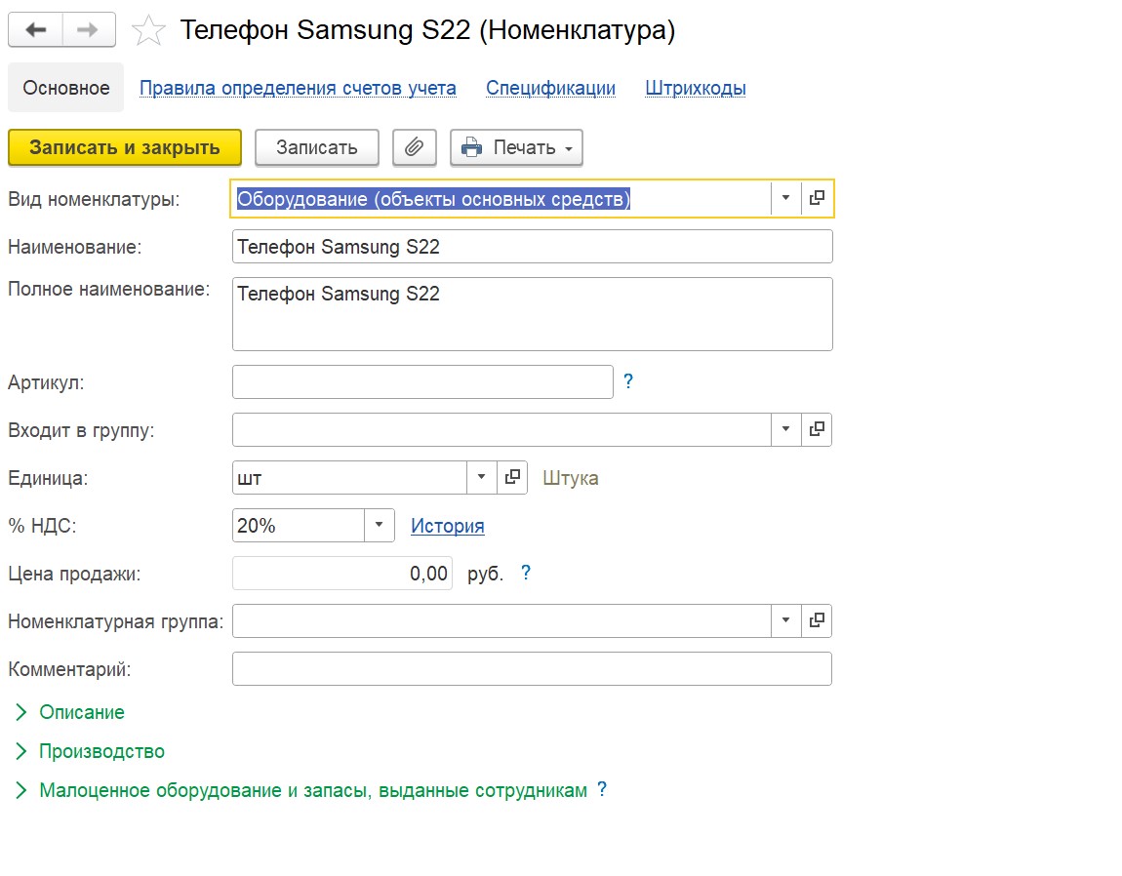The image size is (1122, 876).
Task: Focus the Цена продажи field
Action: [342, 574]
